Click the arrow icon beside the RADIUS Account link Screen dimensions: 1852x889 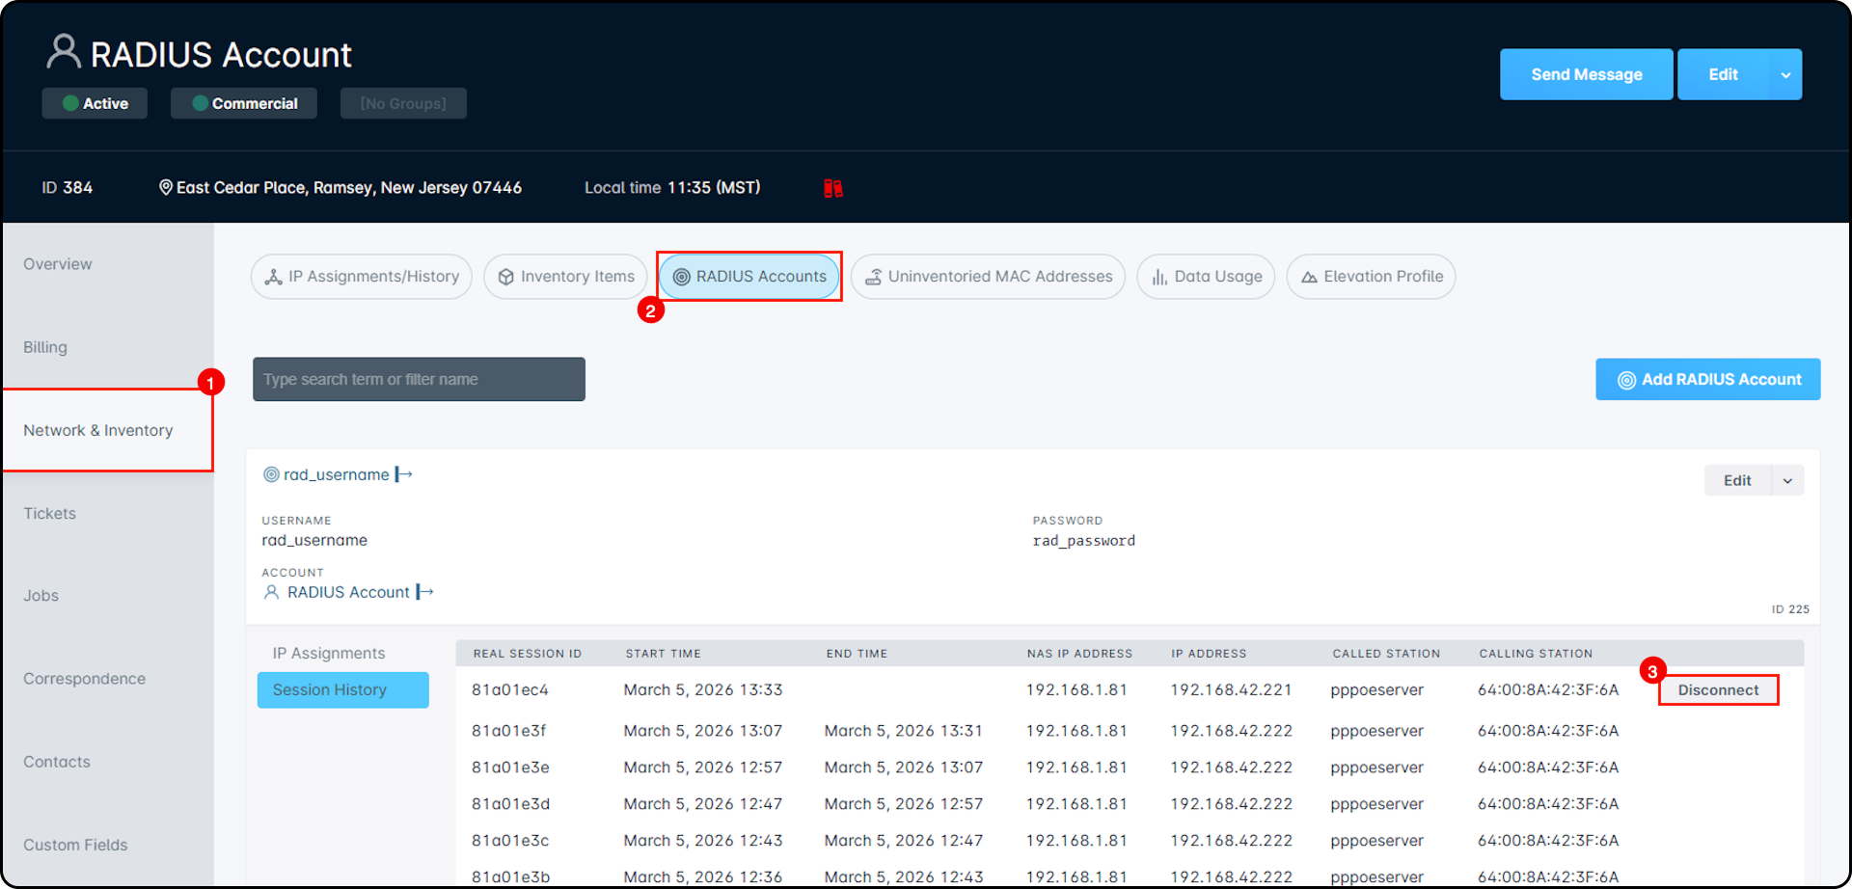(424, 592)
